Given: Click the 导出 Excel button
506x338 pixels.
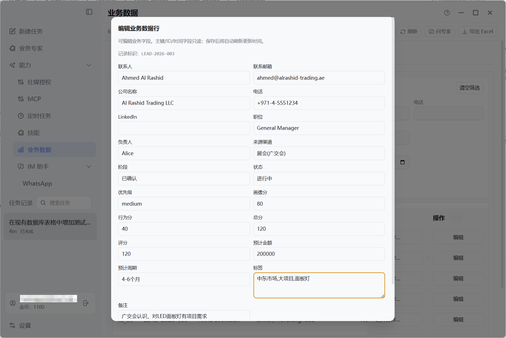Looking at the screenshot, I should coord(477,32).
